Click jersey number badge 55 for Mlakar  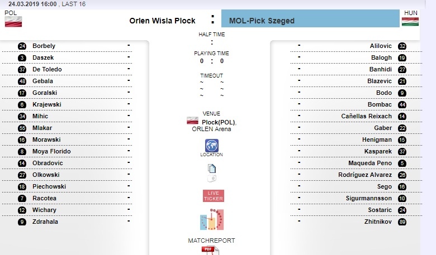pyautogui.click(x=22, y=128)
